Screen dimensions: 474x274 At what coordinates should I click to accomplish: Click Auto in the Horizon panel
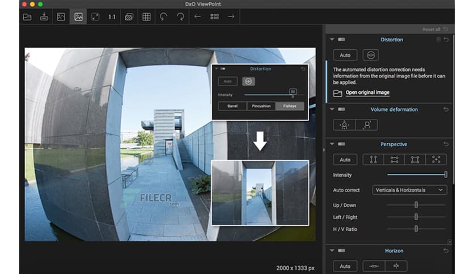pos(345,266)
